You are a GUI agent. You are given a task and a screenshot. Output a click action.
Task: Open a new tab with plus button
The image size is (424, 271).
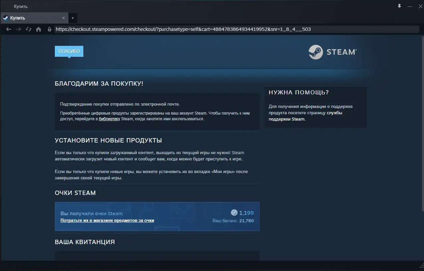(73, 18)
